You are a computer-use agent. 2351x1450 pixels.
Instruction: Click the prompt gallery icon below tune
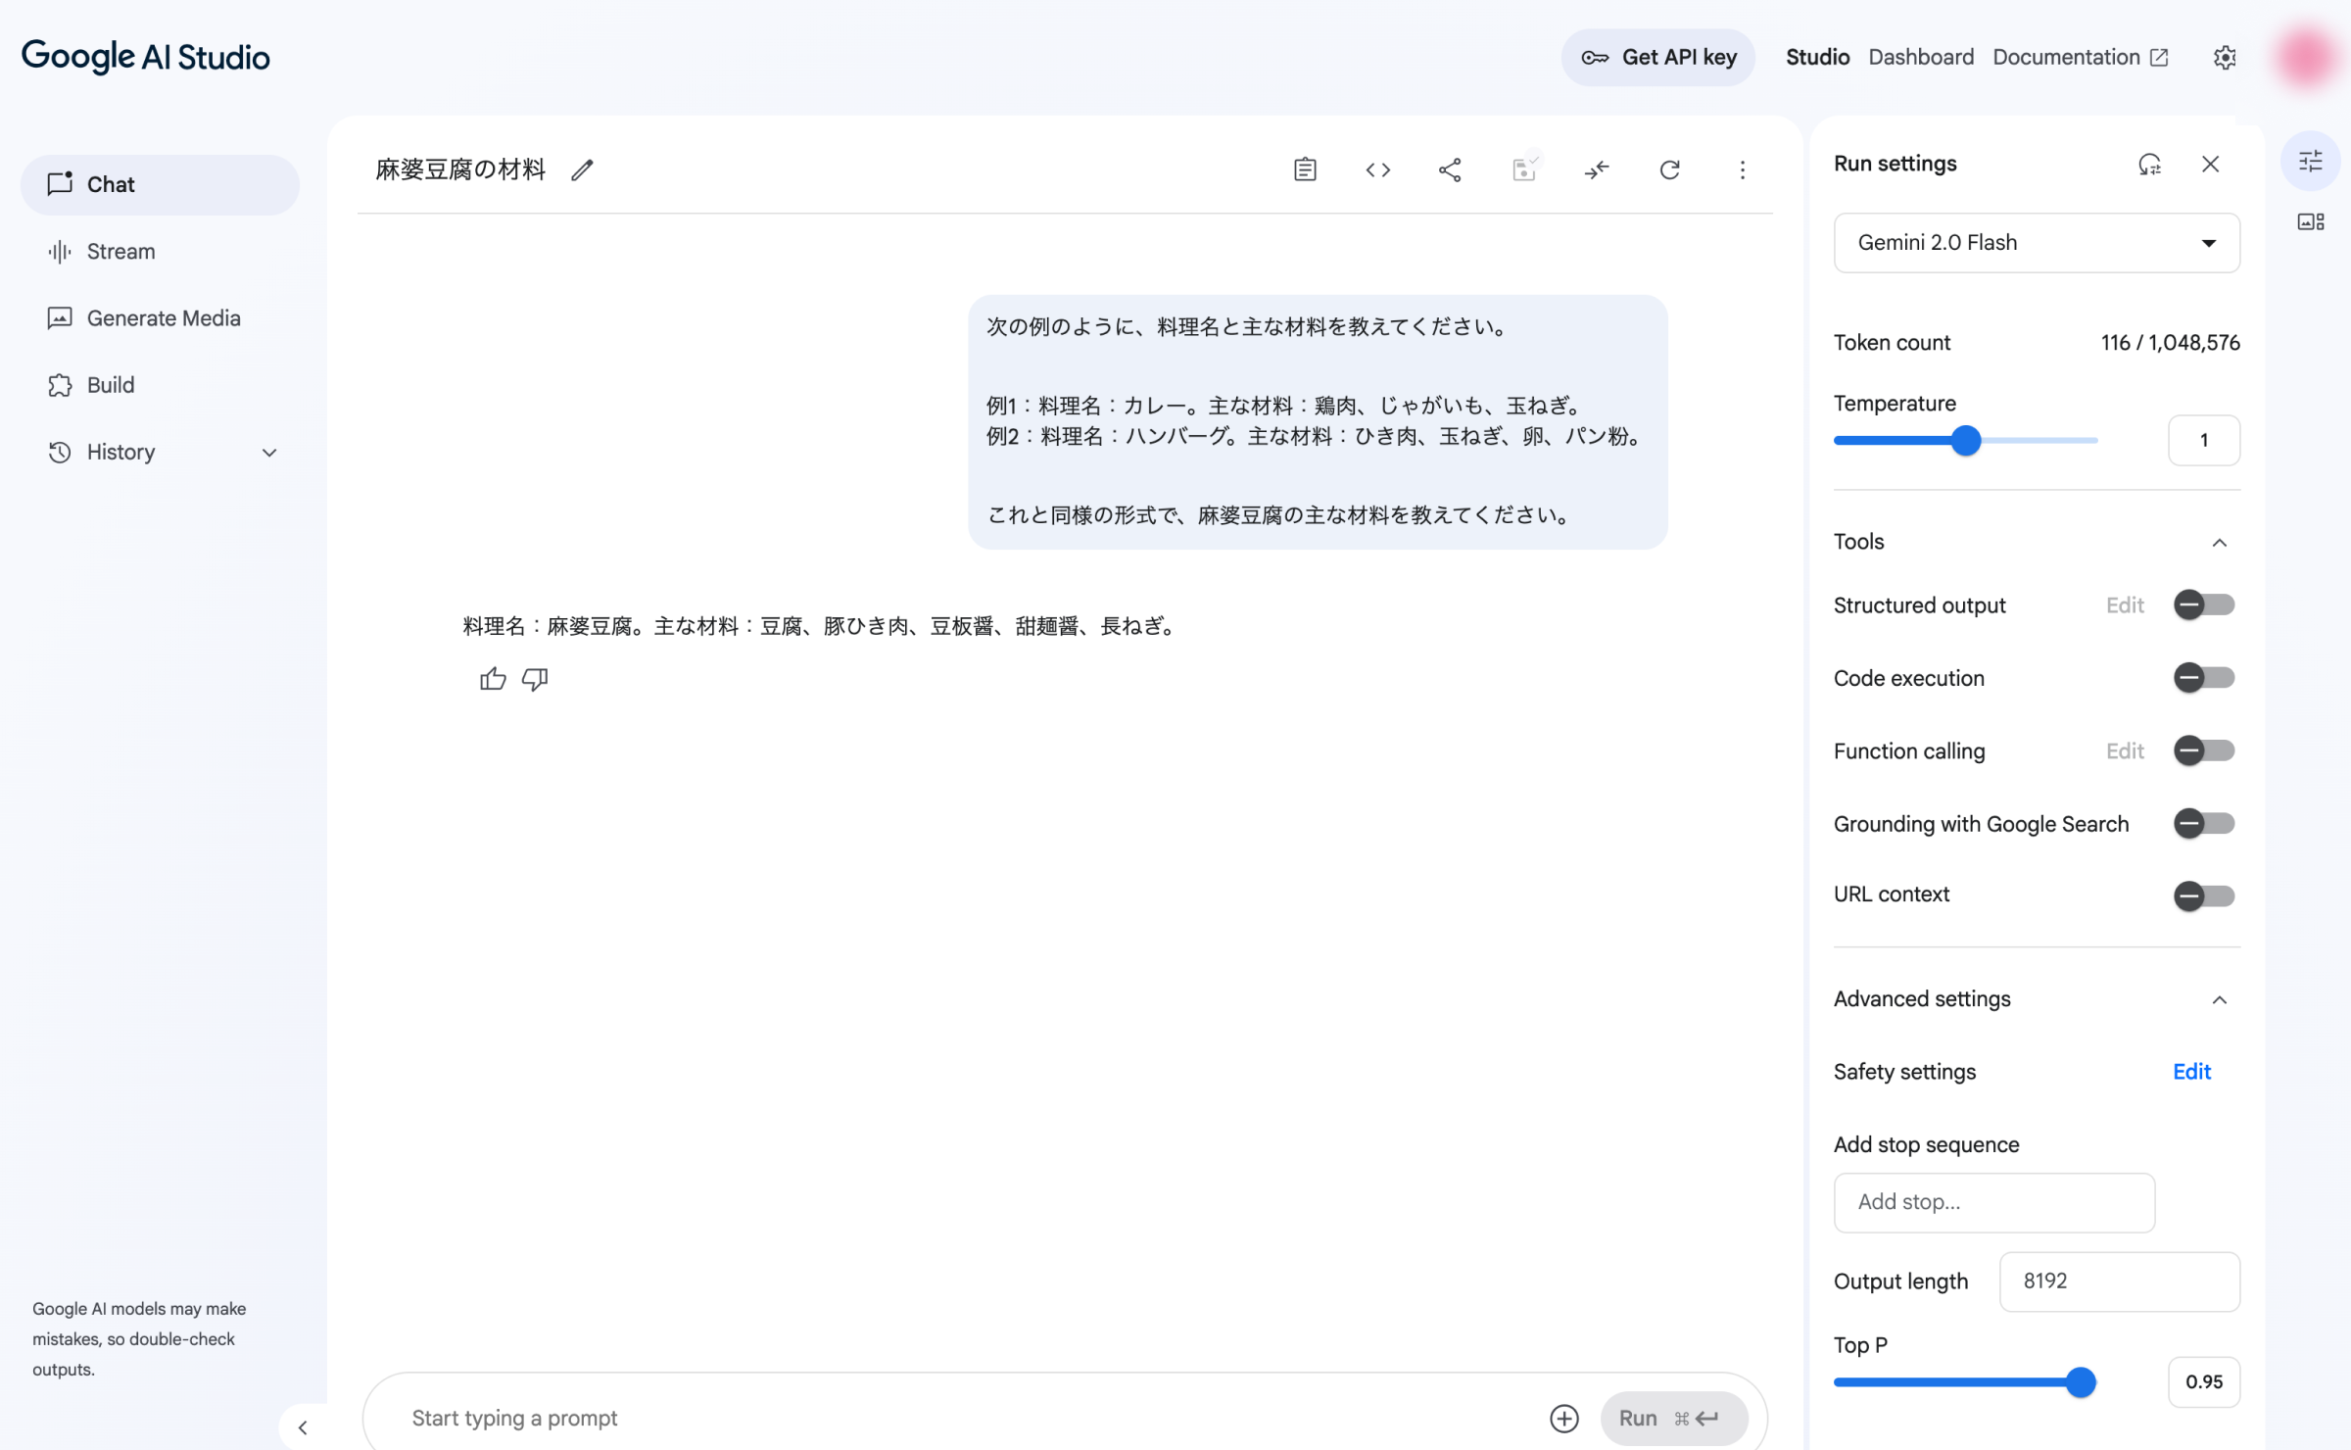[2310, 222]
